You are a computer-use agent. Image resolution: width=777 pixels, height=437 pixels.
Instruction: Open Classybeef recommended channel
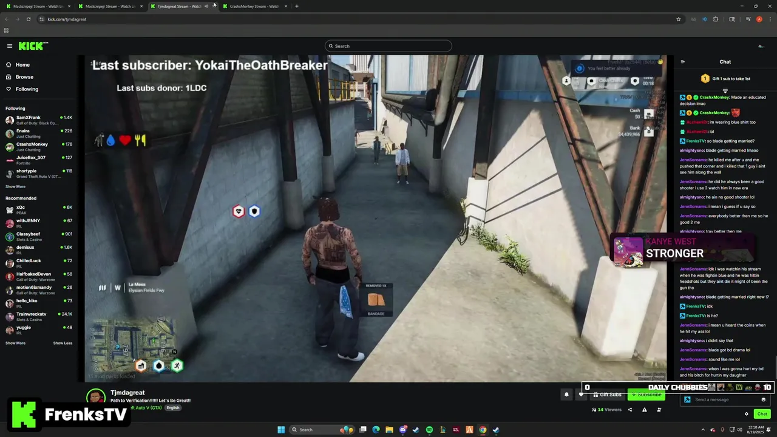(x=38, y=237)
